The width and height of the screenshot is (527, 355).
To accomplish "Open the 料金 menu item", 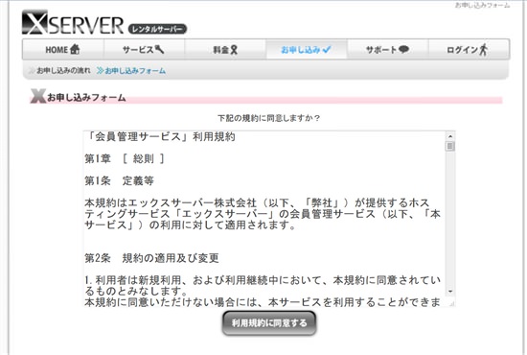I will click(x=225, y=50).
